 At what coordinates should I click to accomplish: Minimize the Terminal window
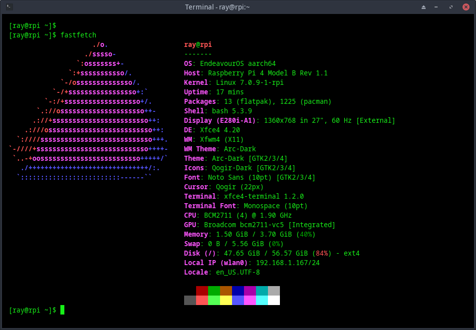coord(436,7)
